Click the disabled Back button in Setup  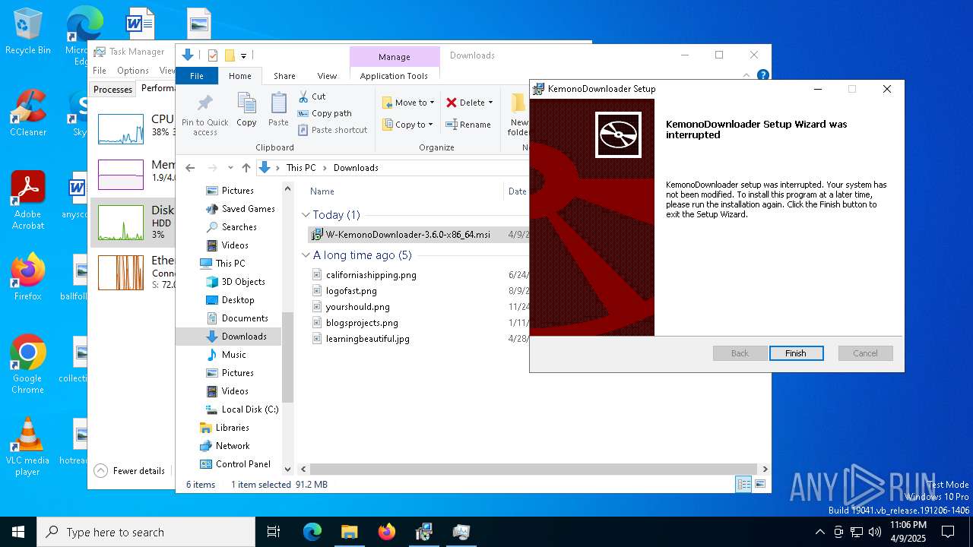tap(740, 353)
